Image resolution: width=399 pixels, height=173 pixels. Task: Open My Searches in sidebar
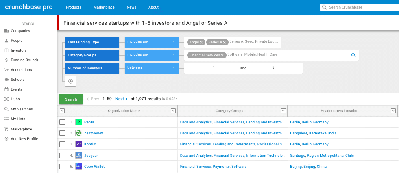pos(19,109)
